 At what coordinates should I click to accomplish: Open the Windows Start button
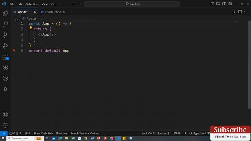[x=3, y=138]
